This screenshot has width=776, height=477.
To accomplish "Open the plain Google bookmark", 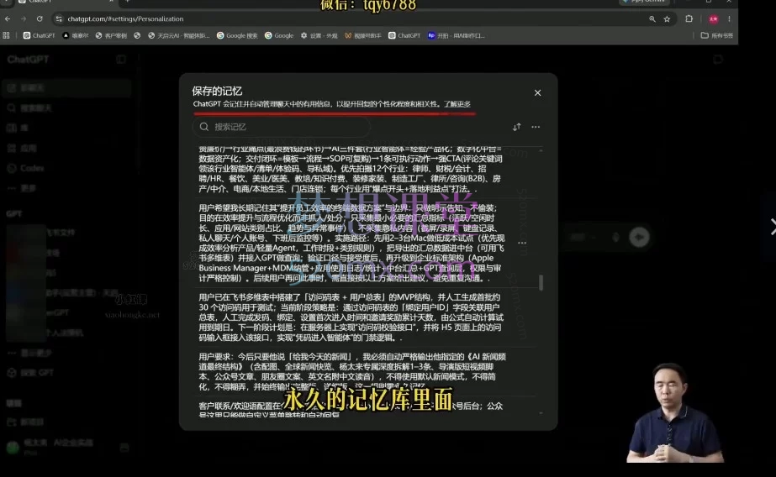I will pos(279,35).
